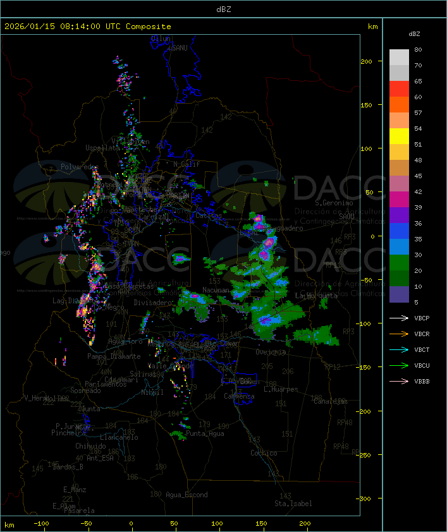Click the 0 tick on the bottom axis
The width and height of the screenshot is (447, 532).
pyautogui.click(x=131, y=524)
